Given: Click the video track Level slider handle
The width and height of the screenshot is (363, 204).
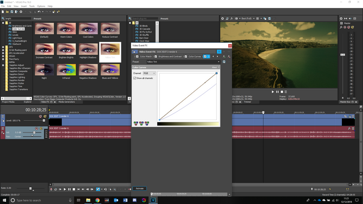Looking at the screenshot, I should (x=44, y=121).
